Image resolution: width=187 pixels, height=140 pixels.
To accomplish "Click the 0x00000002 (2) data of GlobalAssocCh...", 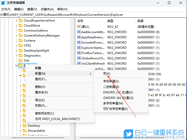I will [148, 58].
